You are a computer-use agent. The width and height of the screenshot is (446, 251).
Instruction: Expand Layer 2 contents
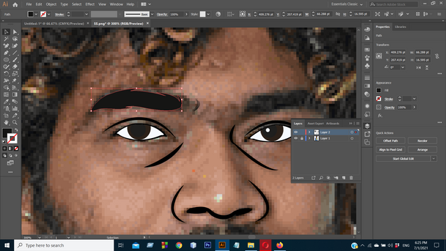tap(309, 132)
